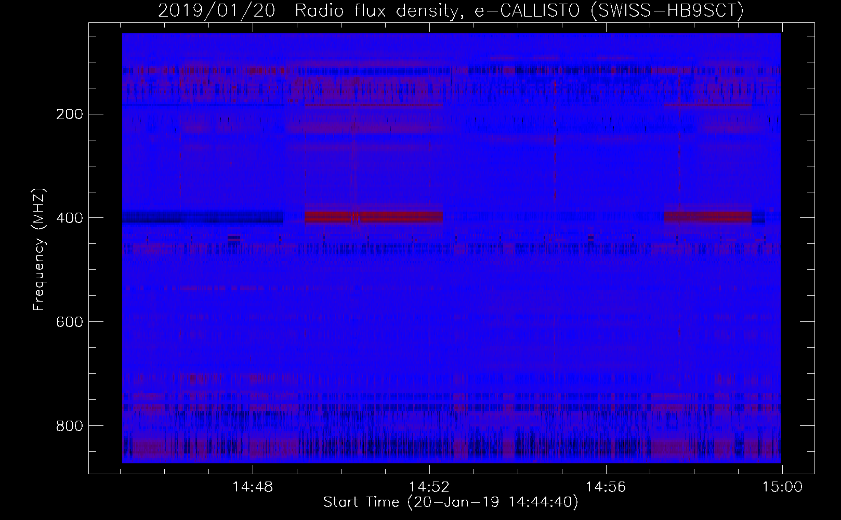Click the 14:48 time tick label

tap(253, 487)
